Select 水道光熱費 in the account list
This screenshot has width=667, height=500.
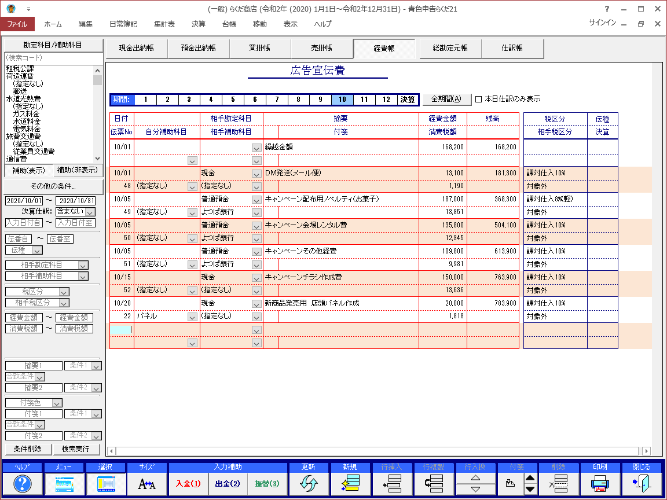[x=23, y=98]
